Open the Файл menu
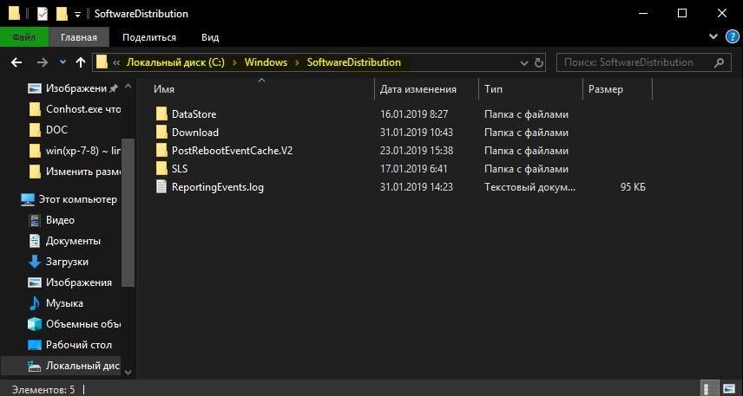The width and height of the screenshot is (743, 396). coord(23,37)
